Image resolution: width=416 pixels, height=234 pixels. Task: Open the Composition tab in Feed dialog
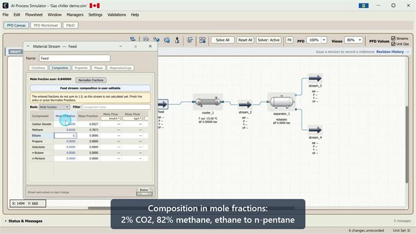[60, 68]
